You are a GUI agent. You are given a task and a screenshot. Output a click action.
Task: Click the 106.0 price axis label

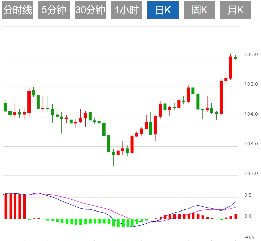(x=251, y=54)
